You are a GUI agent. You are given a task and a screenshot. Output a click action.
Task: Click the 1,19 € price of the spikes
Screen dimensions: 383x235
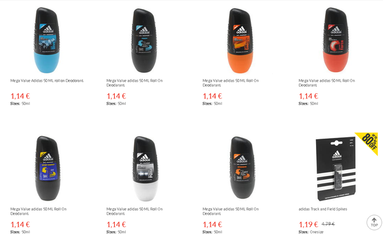coord(308,224)
